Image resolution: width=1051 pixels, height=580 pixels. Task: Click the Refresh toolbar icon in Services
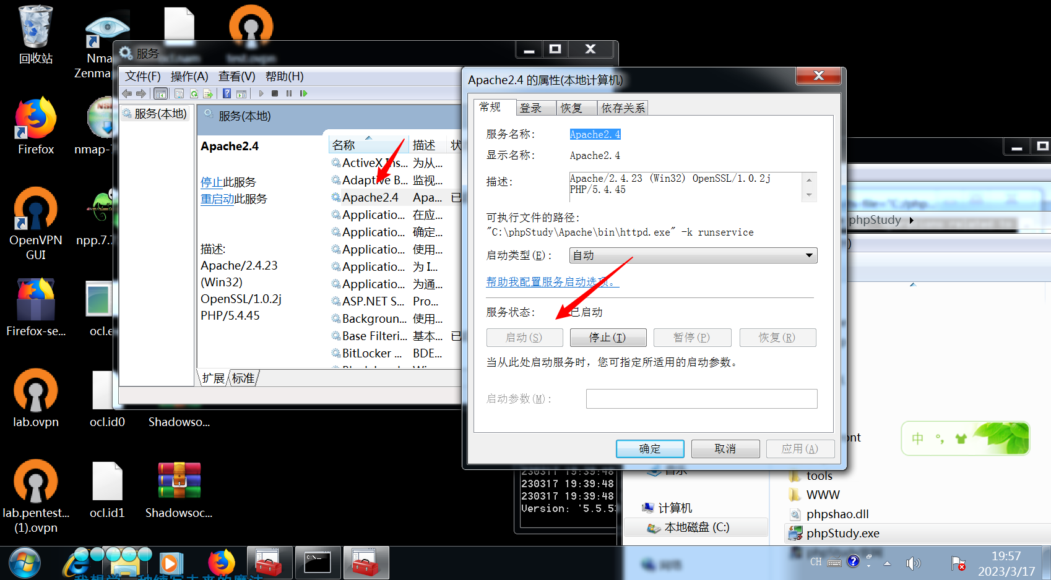pos(194,93)
